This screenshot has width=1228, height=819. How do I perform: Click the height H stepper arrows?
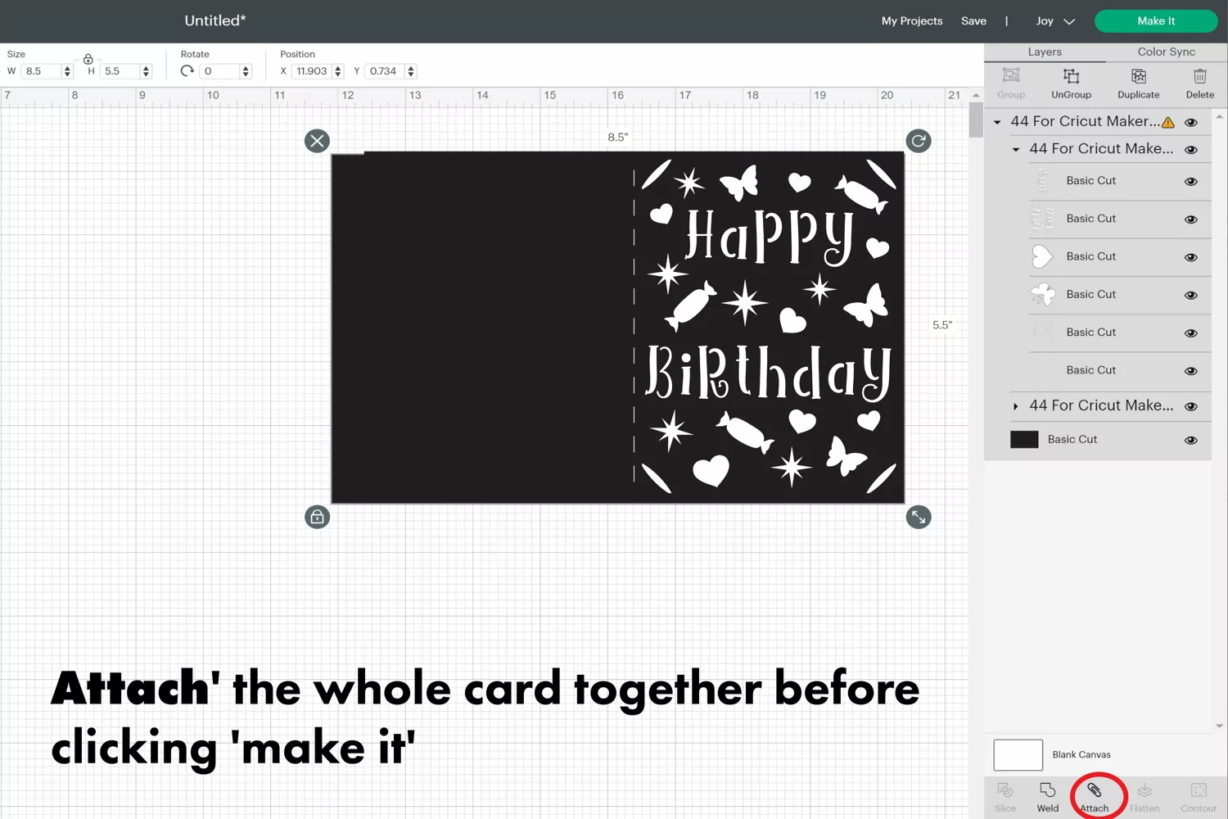[146, 71]
